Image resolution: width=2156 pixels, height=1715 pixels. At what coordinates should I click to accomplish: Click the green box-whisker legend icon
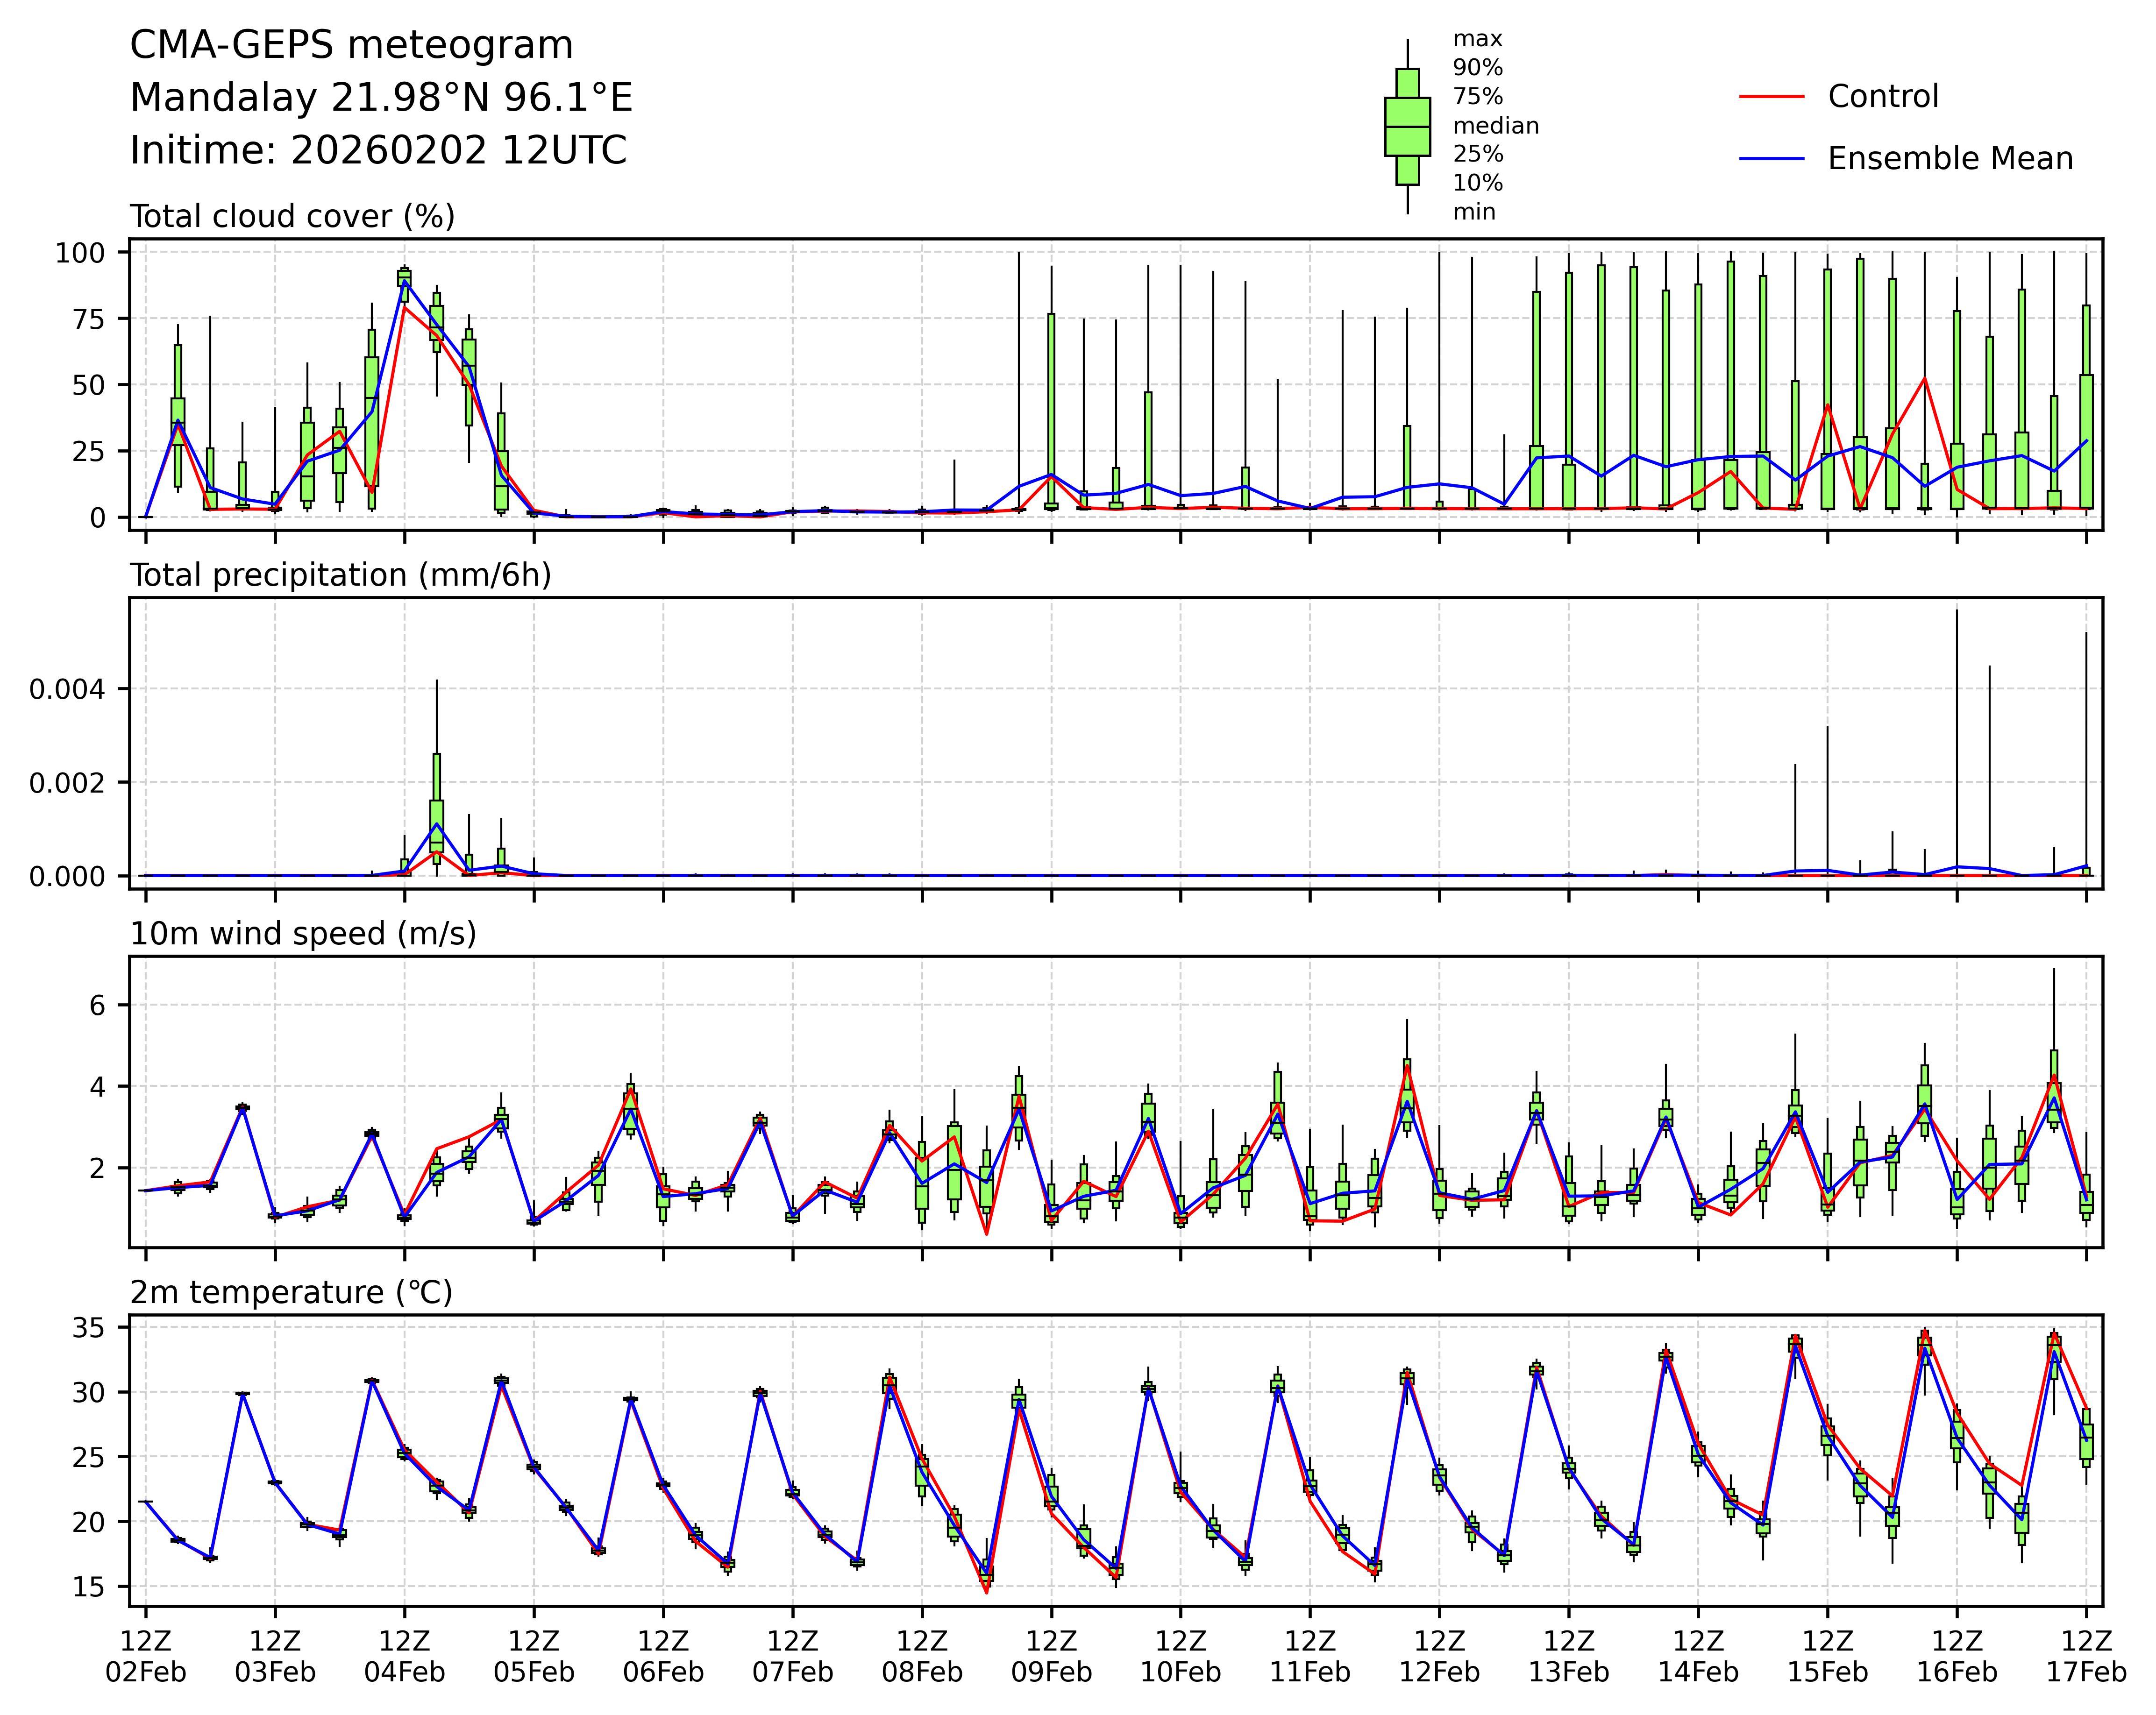tap(1407, 127)
